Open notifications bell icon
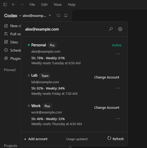This screenshot has width=147, height=148. 66,16
